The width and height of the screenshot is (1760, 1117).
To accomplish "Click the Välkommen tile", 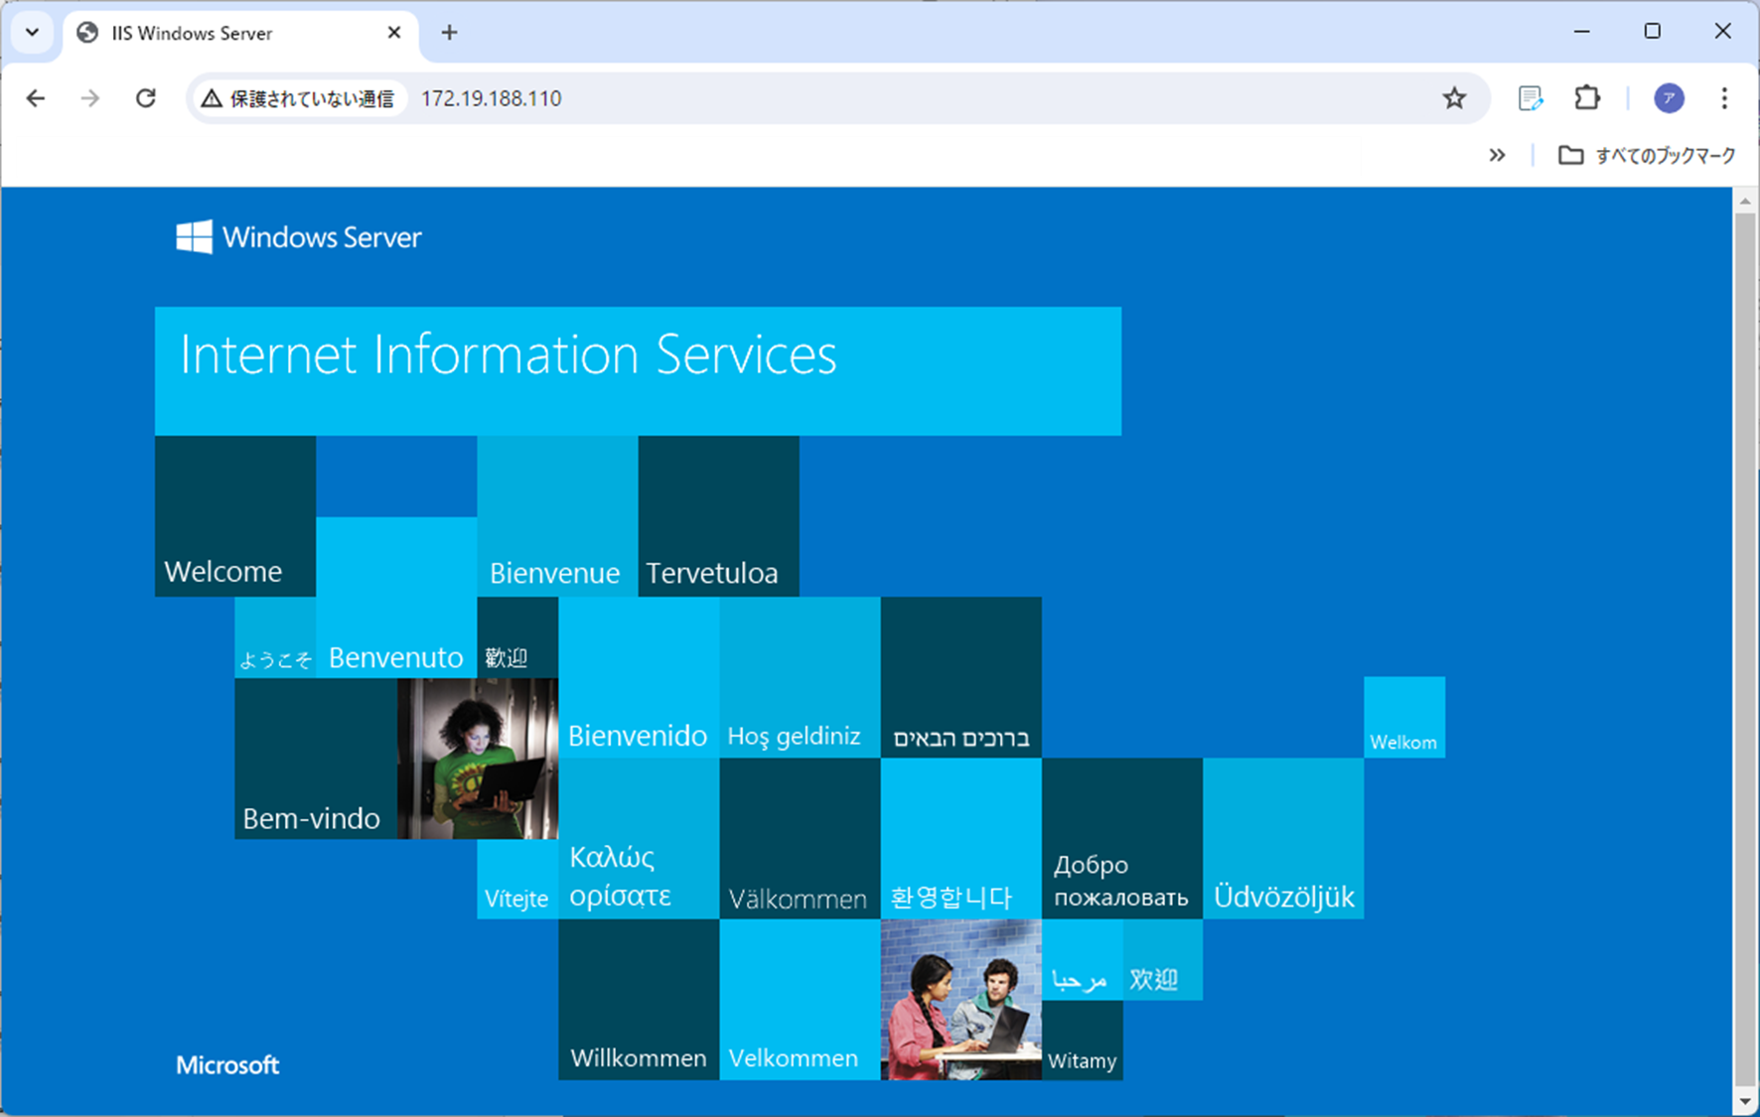I will coord(800,839).
